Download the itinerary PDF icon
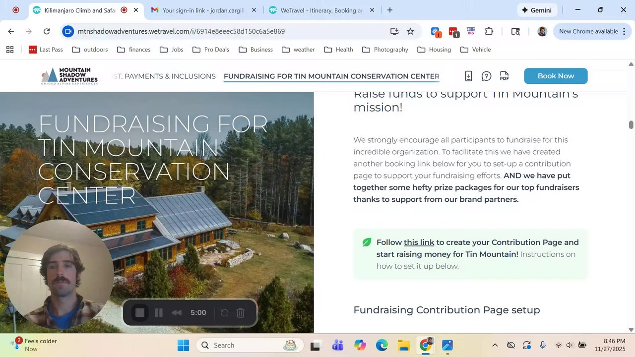Screen dimensions: 635x357 coord(505,76)
